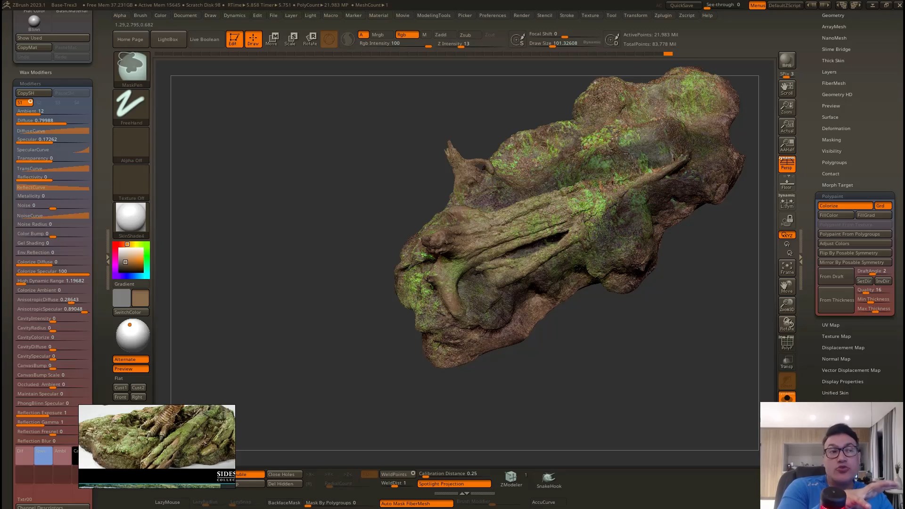Screen dimensions: 905x509
Task: Select the Scale transform icon
Action: pos(290,39)
